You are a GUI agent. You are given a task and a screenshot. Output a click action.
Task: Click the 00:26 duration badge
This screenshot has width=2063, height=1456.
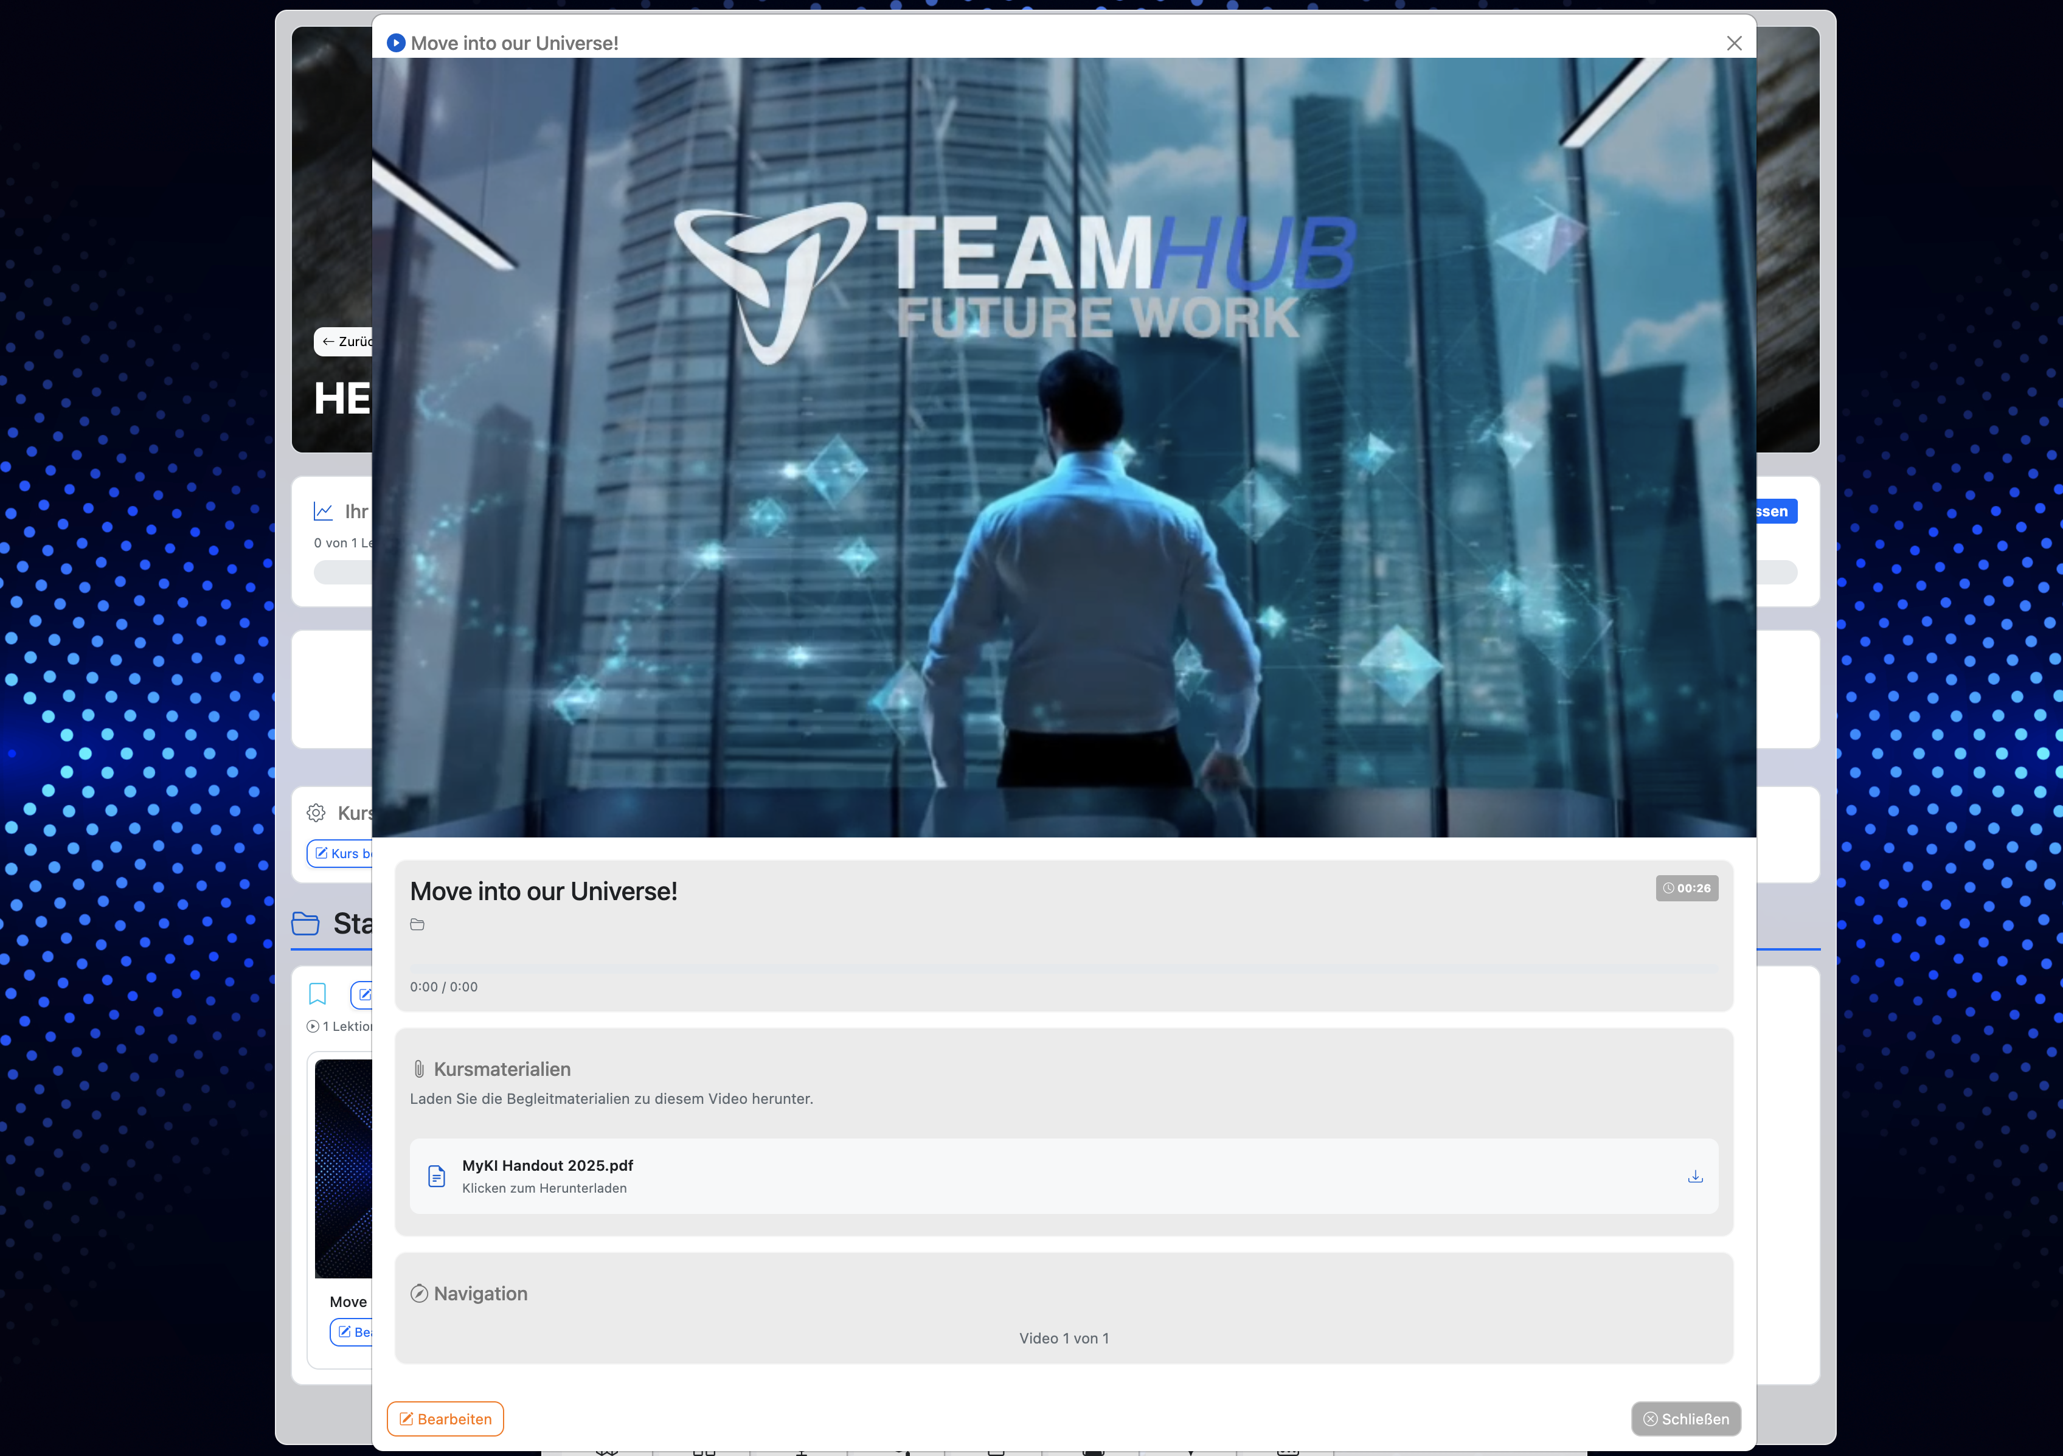1687,888
